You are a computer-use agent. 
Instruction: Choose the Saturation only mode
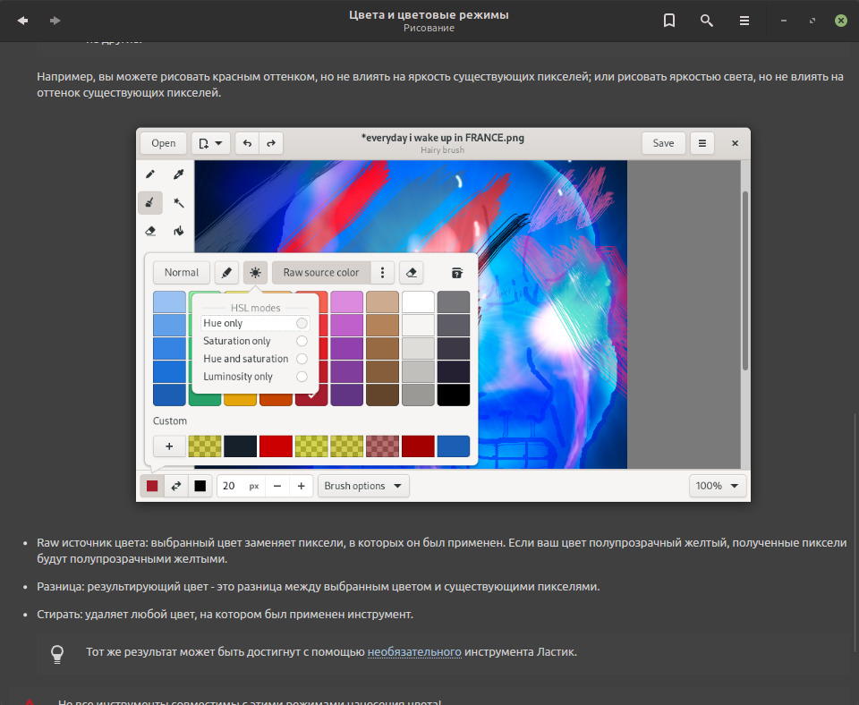pyautogui.click(x=302, y=341)
